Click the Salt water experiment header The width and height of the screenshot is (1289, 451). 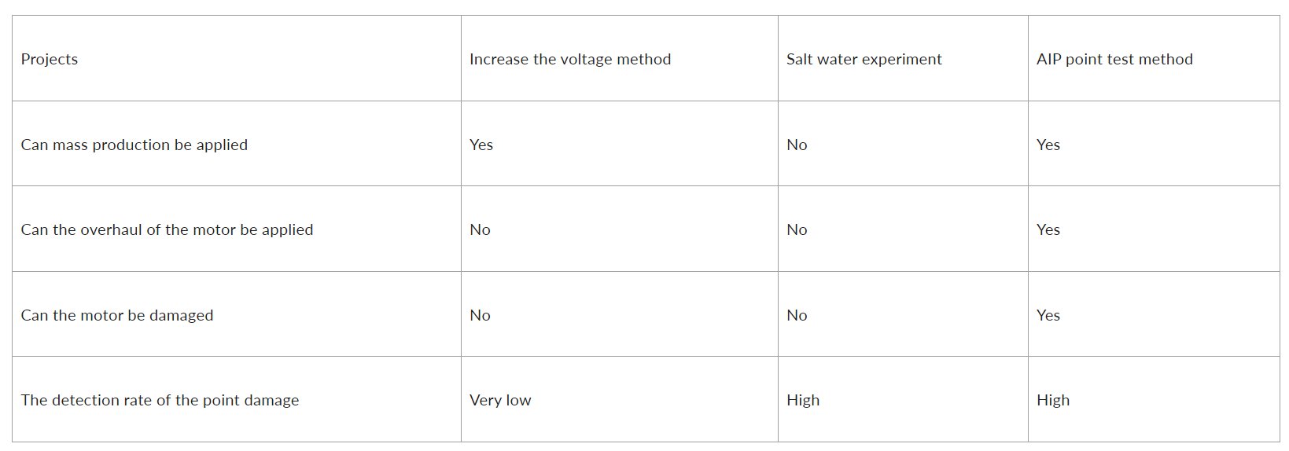point(864,59)
